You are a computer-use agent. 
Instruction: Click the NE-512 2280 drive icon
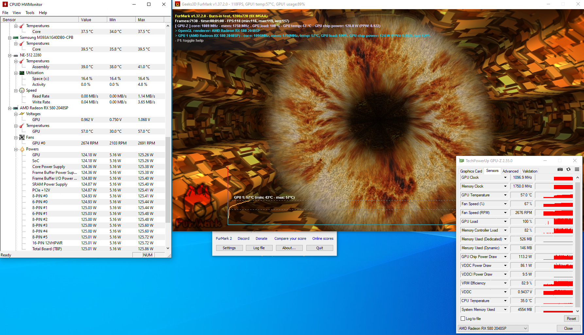[x=16, y=55]
